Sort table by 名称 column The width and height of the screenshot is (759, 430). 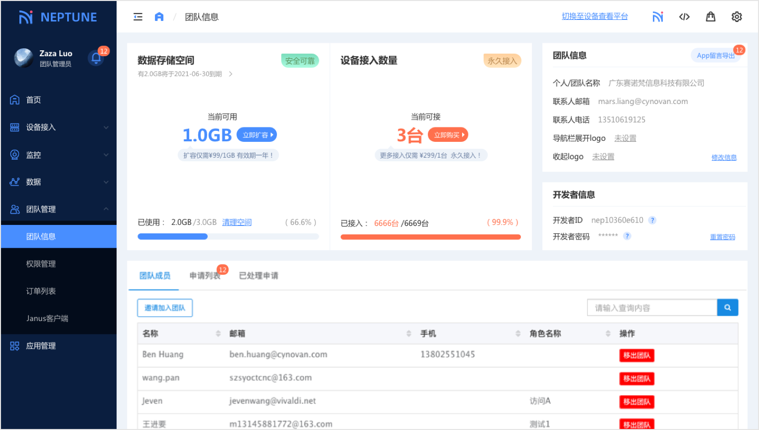pyautogui.click(x=218, y=333)
